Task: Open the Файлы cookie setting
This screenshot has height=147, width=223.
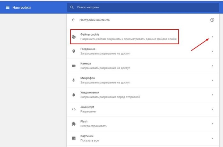Action: tap(143, 37)
